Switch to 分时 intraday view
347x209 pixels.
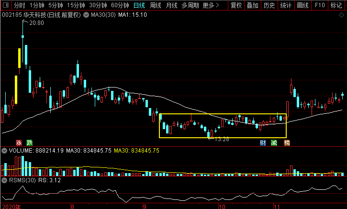pos(19,5)
